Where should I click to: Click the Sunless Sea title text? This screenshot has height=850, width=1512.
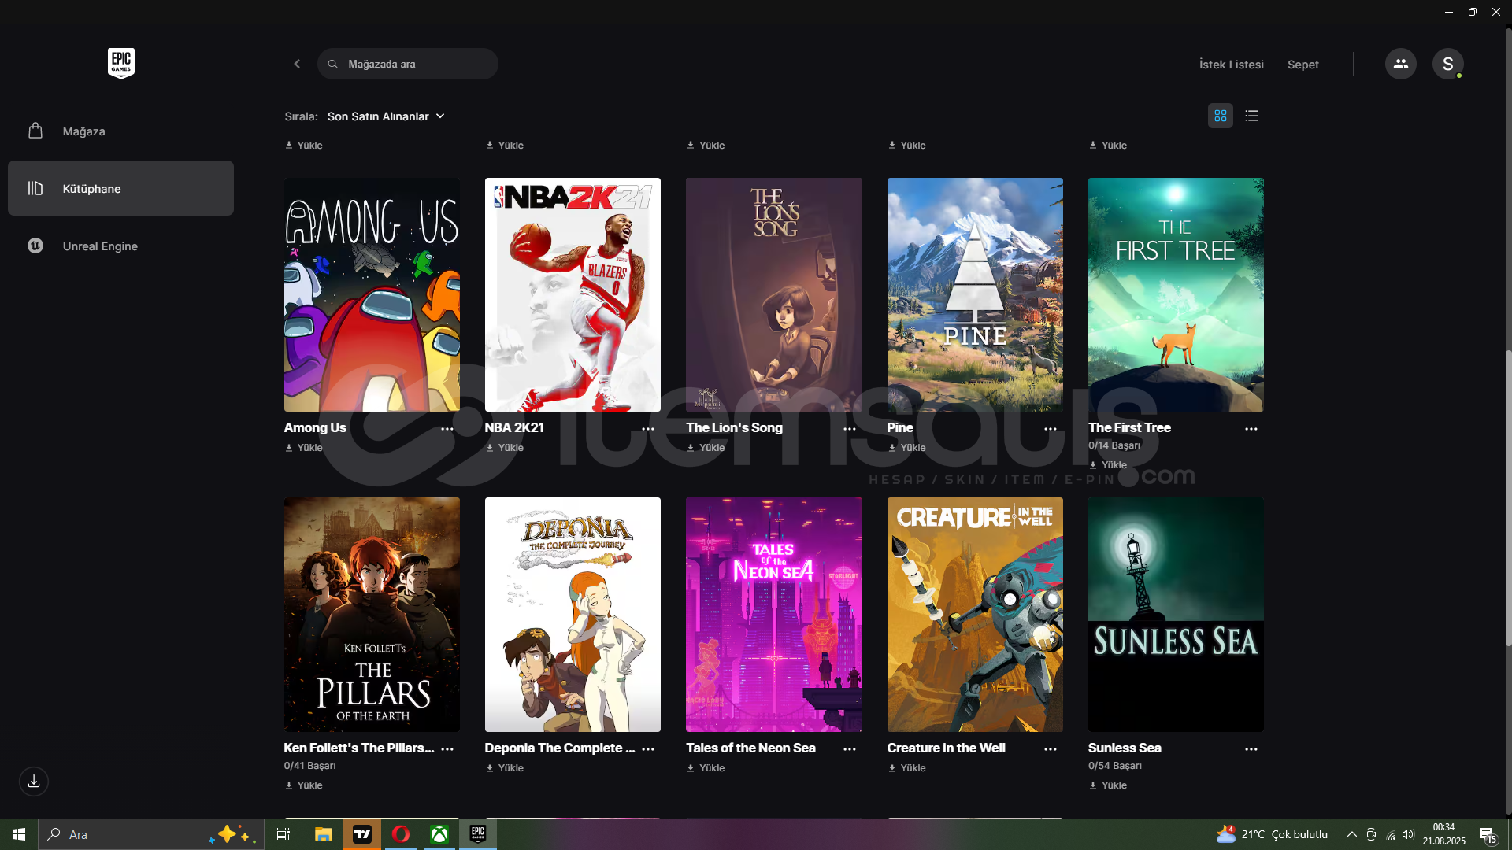coord(1125,748)
